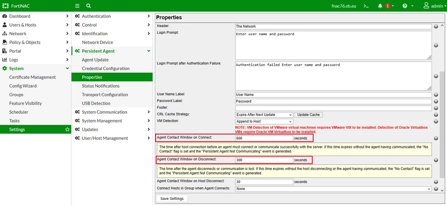447x206 pixels.
Task: Select the Agent Update item
Action: [95, 60]
